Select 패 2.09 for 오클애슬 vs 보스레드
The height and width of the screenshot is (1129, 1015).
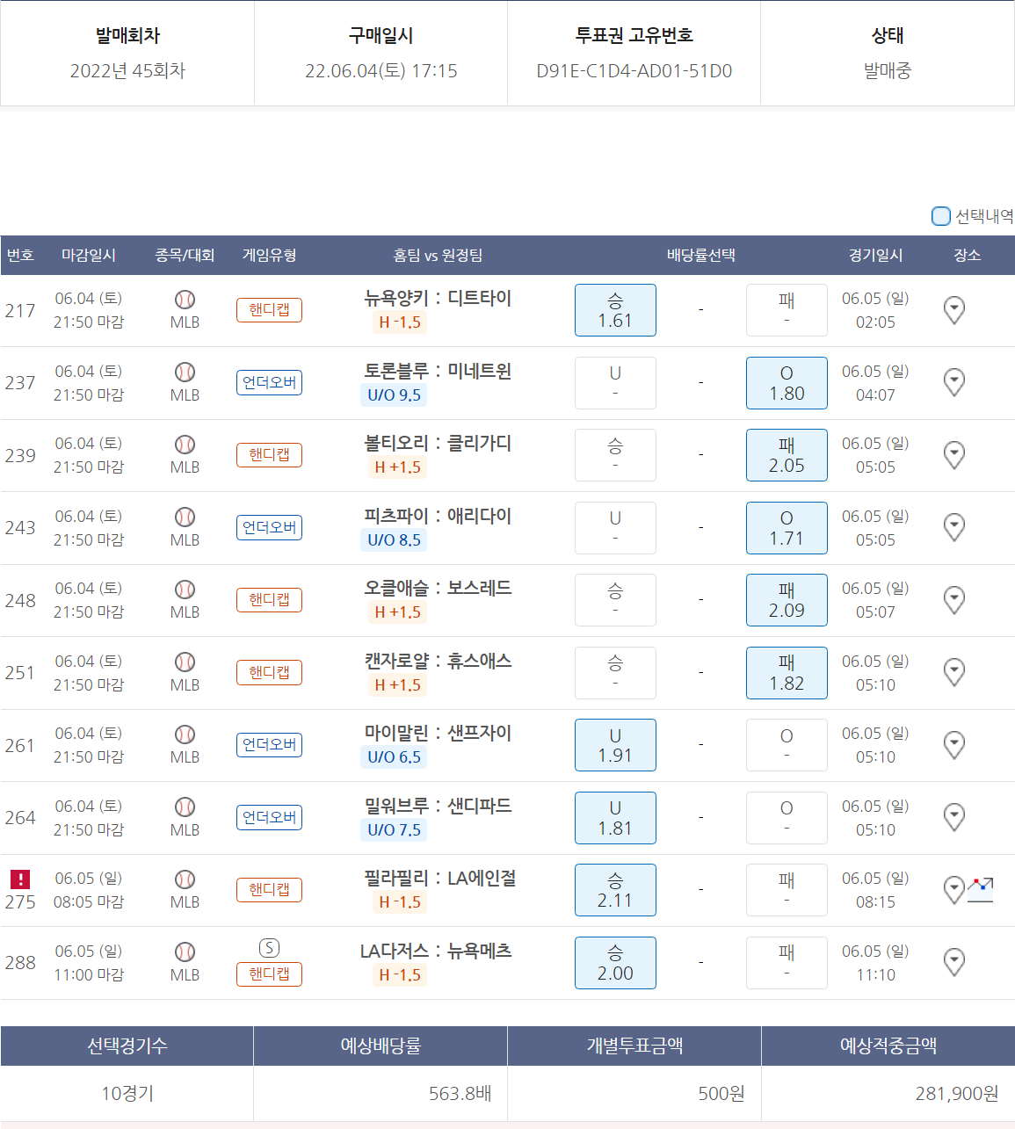pyautogui.click(x=787, y=600)
